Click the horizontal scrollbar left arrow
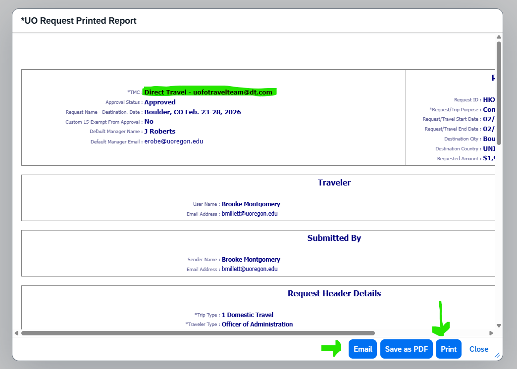The height and width of the screenshot is (369, 517). click(16, 333)
